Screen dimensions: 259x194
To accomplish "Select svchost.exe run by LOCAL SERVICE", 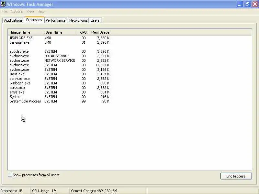I will [x=60, y=56].
